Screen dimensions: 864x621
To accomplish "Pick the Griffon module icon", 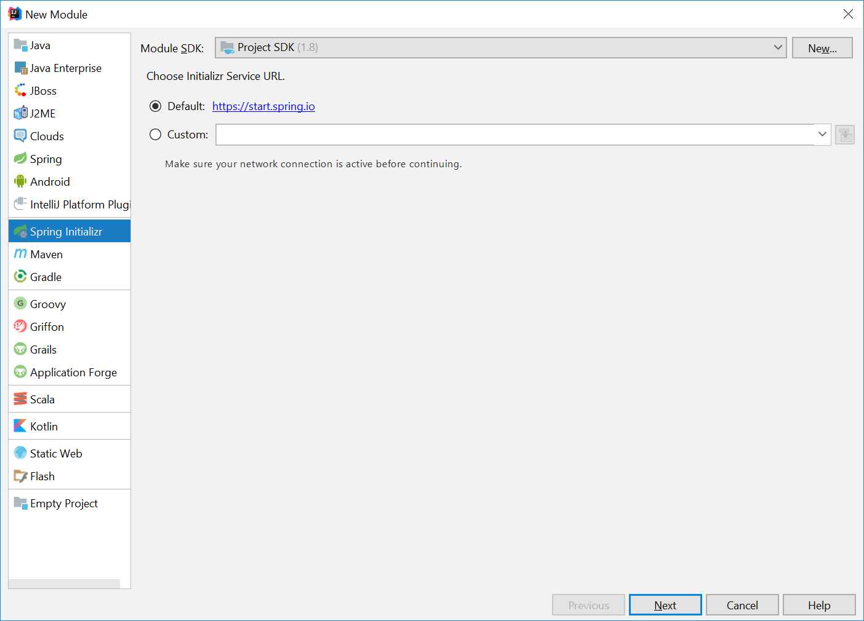I will [x=20, y=326].
